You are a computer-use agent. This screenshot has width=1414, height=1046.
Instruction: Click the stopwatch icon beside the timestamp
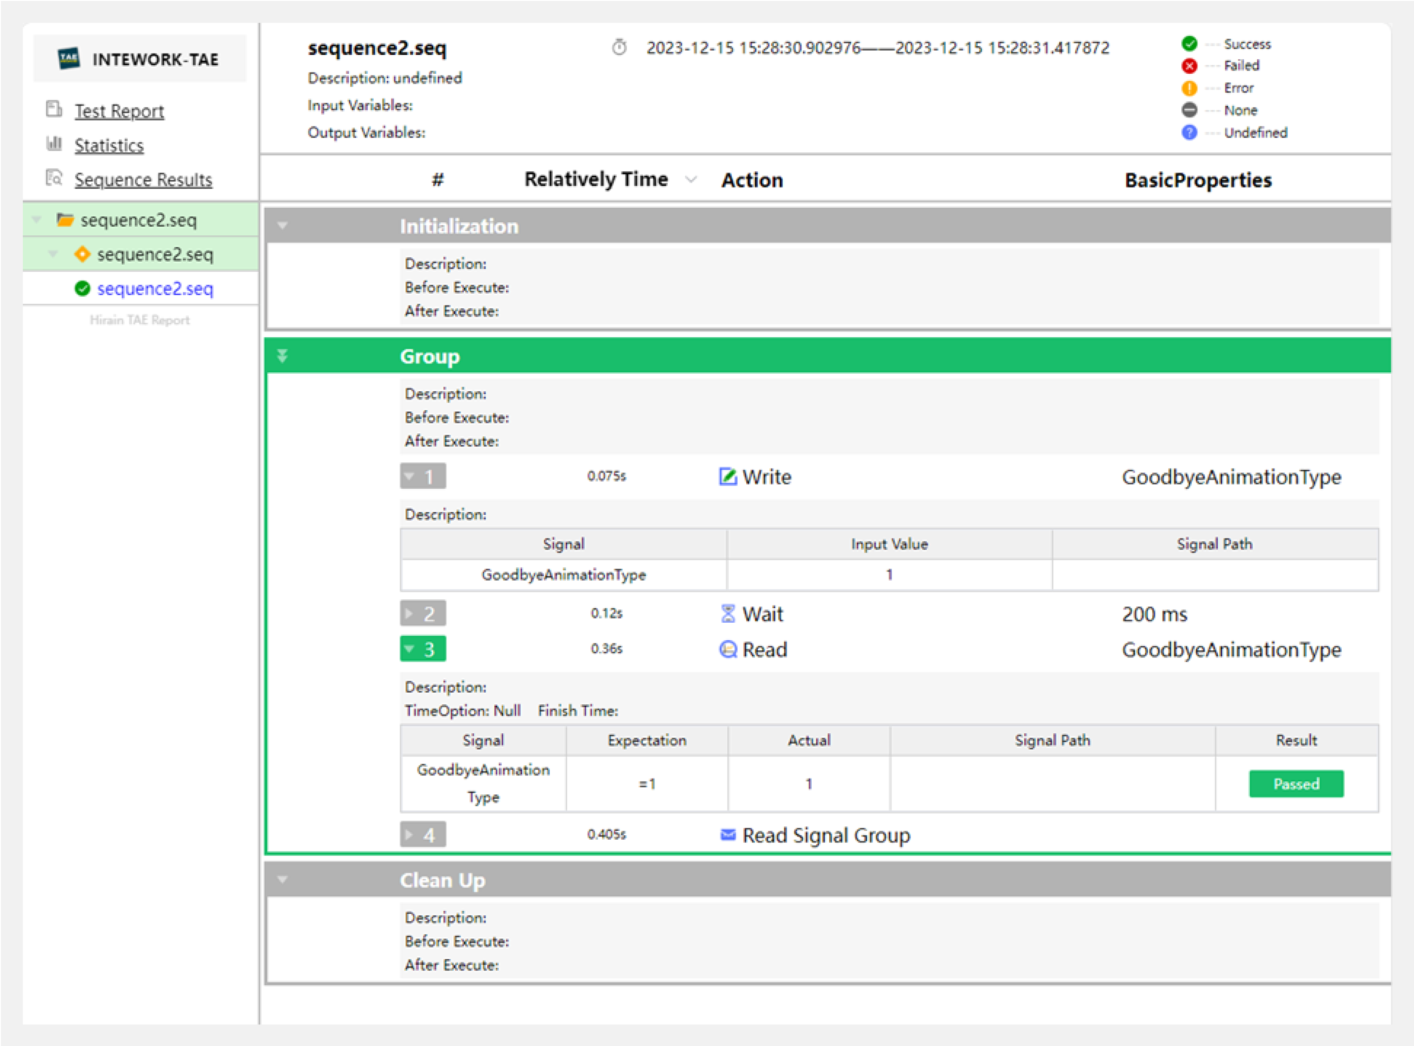[x=619, y=47]
